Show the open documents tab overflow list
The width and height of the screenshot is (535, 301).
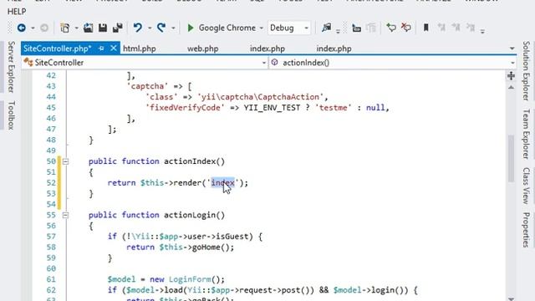(x=512, y=48)
